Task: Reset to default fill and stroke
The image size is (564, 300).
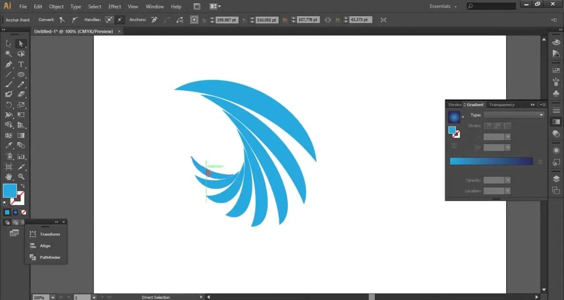Action: [5, 203]
